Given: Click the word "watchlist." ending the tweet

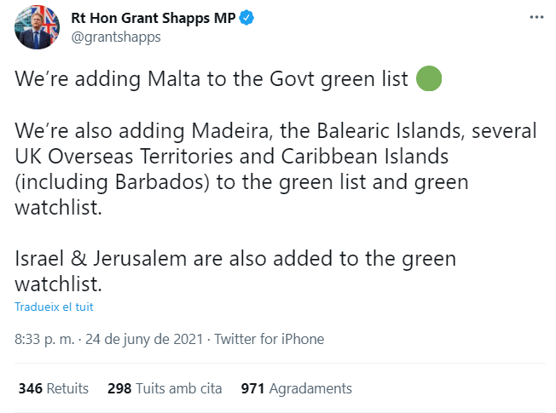Looking at the screenshot, I should point(63,284).
